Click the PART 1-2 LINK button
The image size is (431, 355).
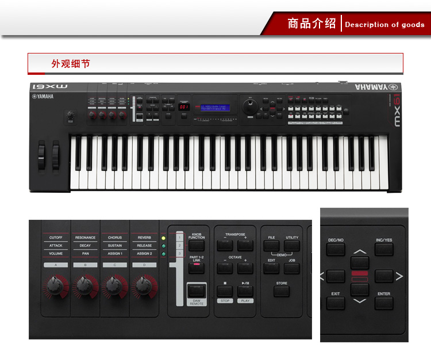click(x=197, y=268)
